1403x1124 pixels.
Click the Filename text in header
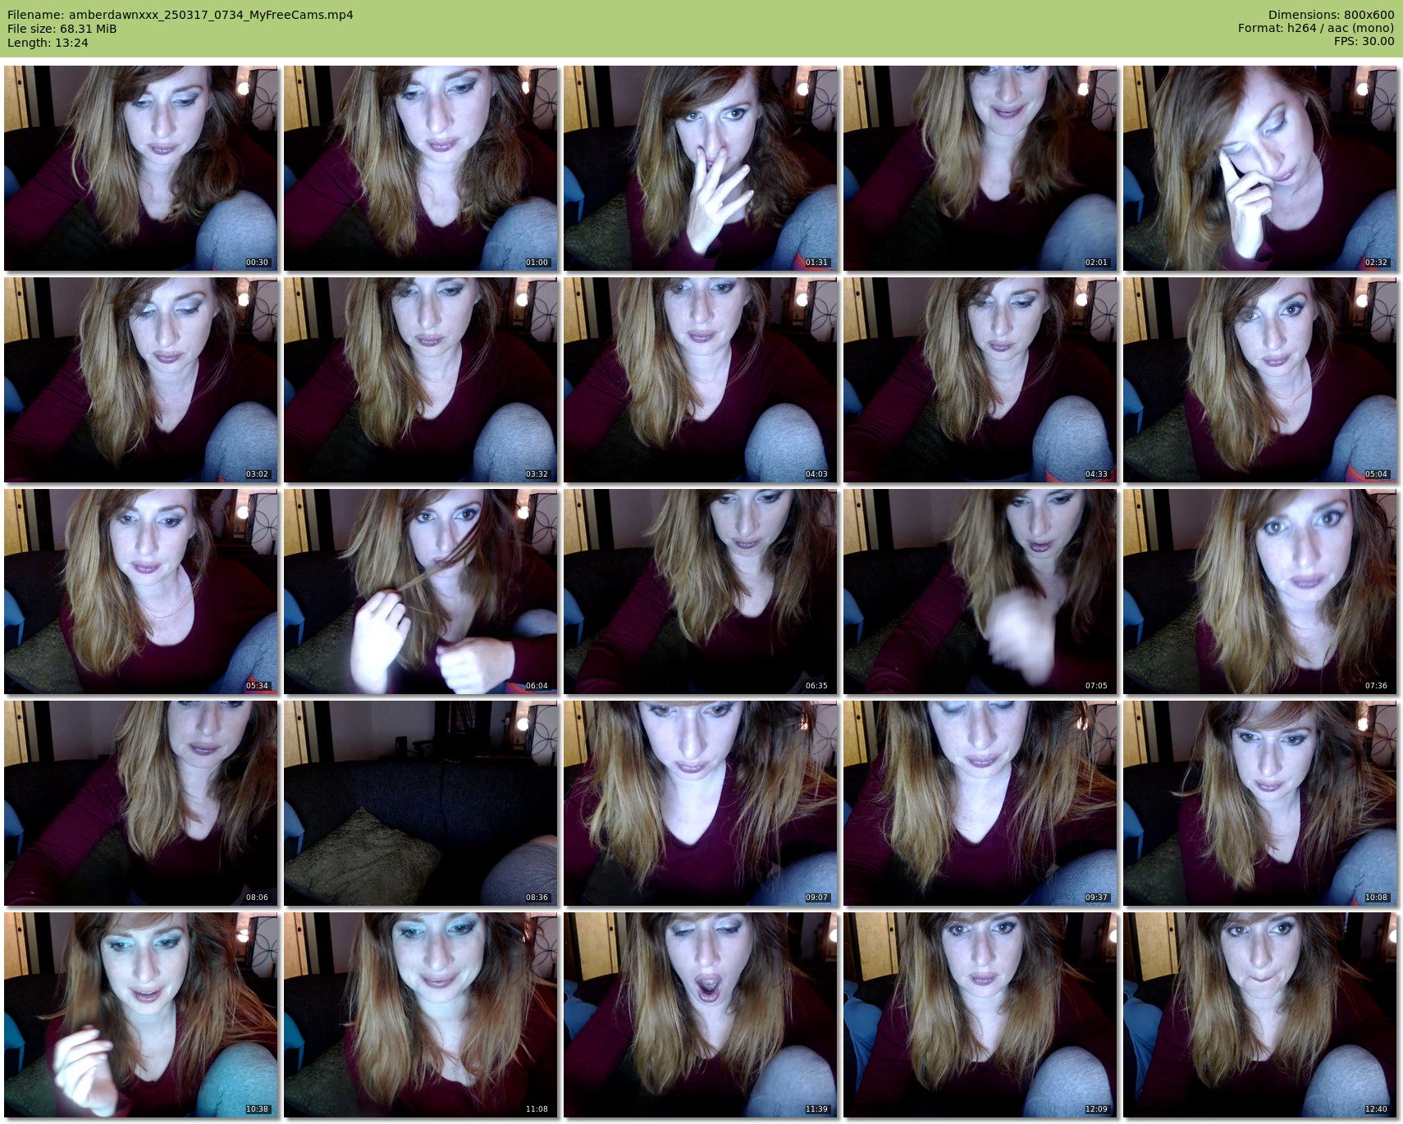click(x=181, y=15)
